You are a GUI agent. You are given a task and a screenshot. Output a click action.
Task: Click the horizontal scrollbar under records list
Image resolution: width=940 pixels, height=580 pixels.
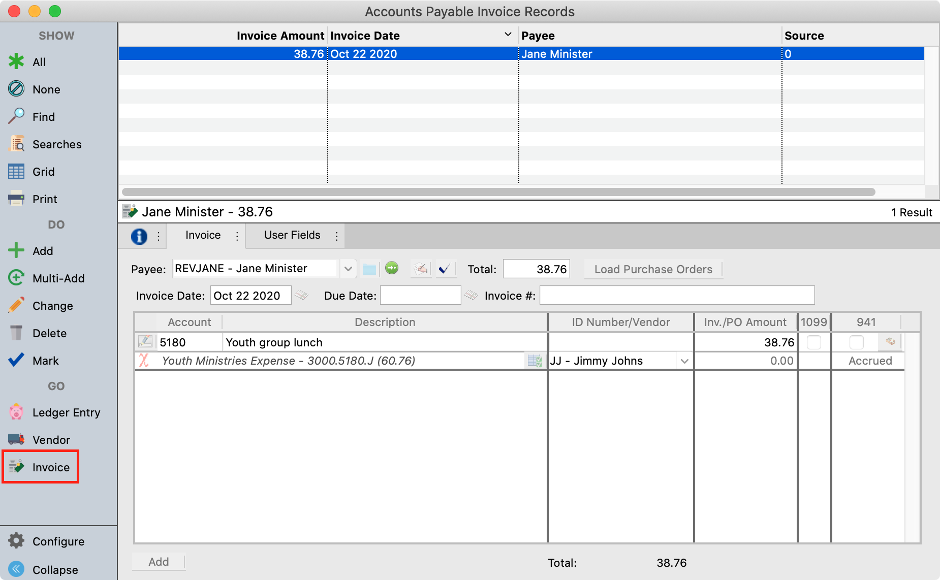click(498, 192)
